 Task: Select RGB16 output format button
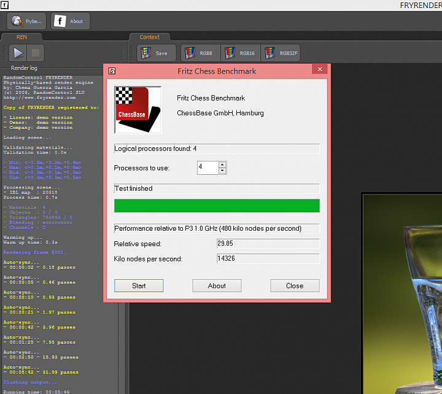pyautogui.click(x=241, y=53)
